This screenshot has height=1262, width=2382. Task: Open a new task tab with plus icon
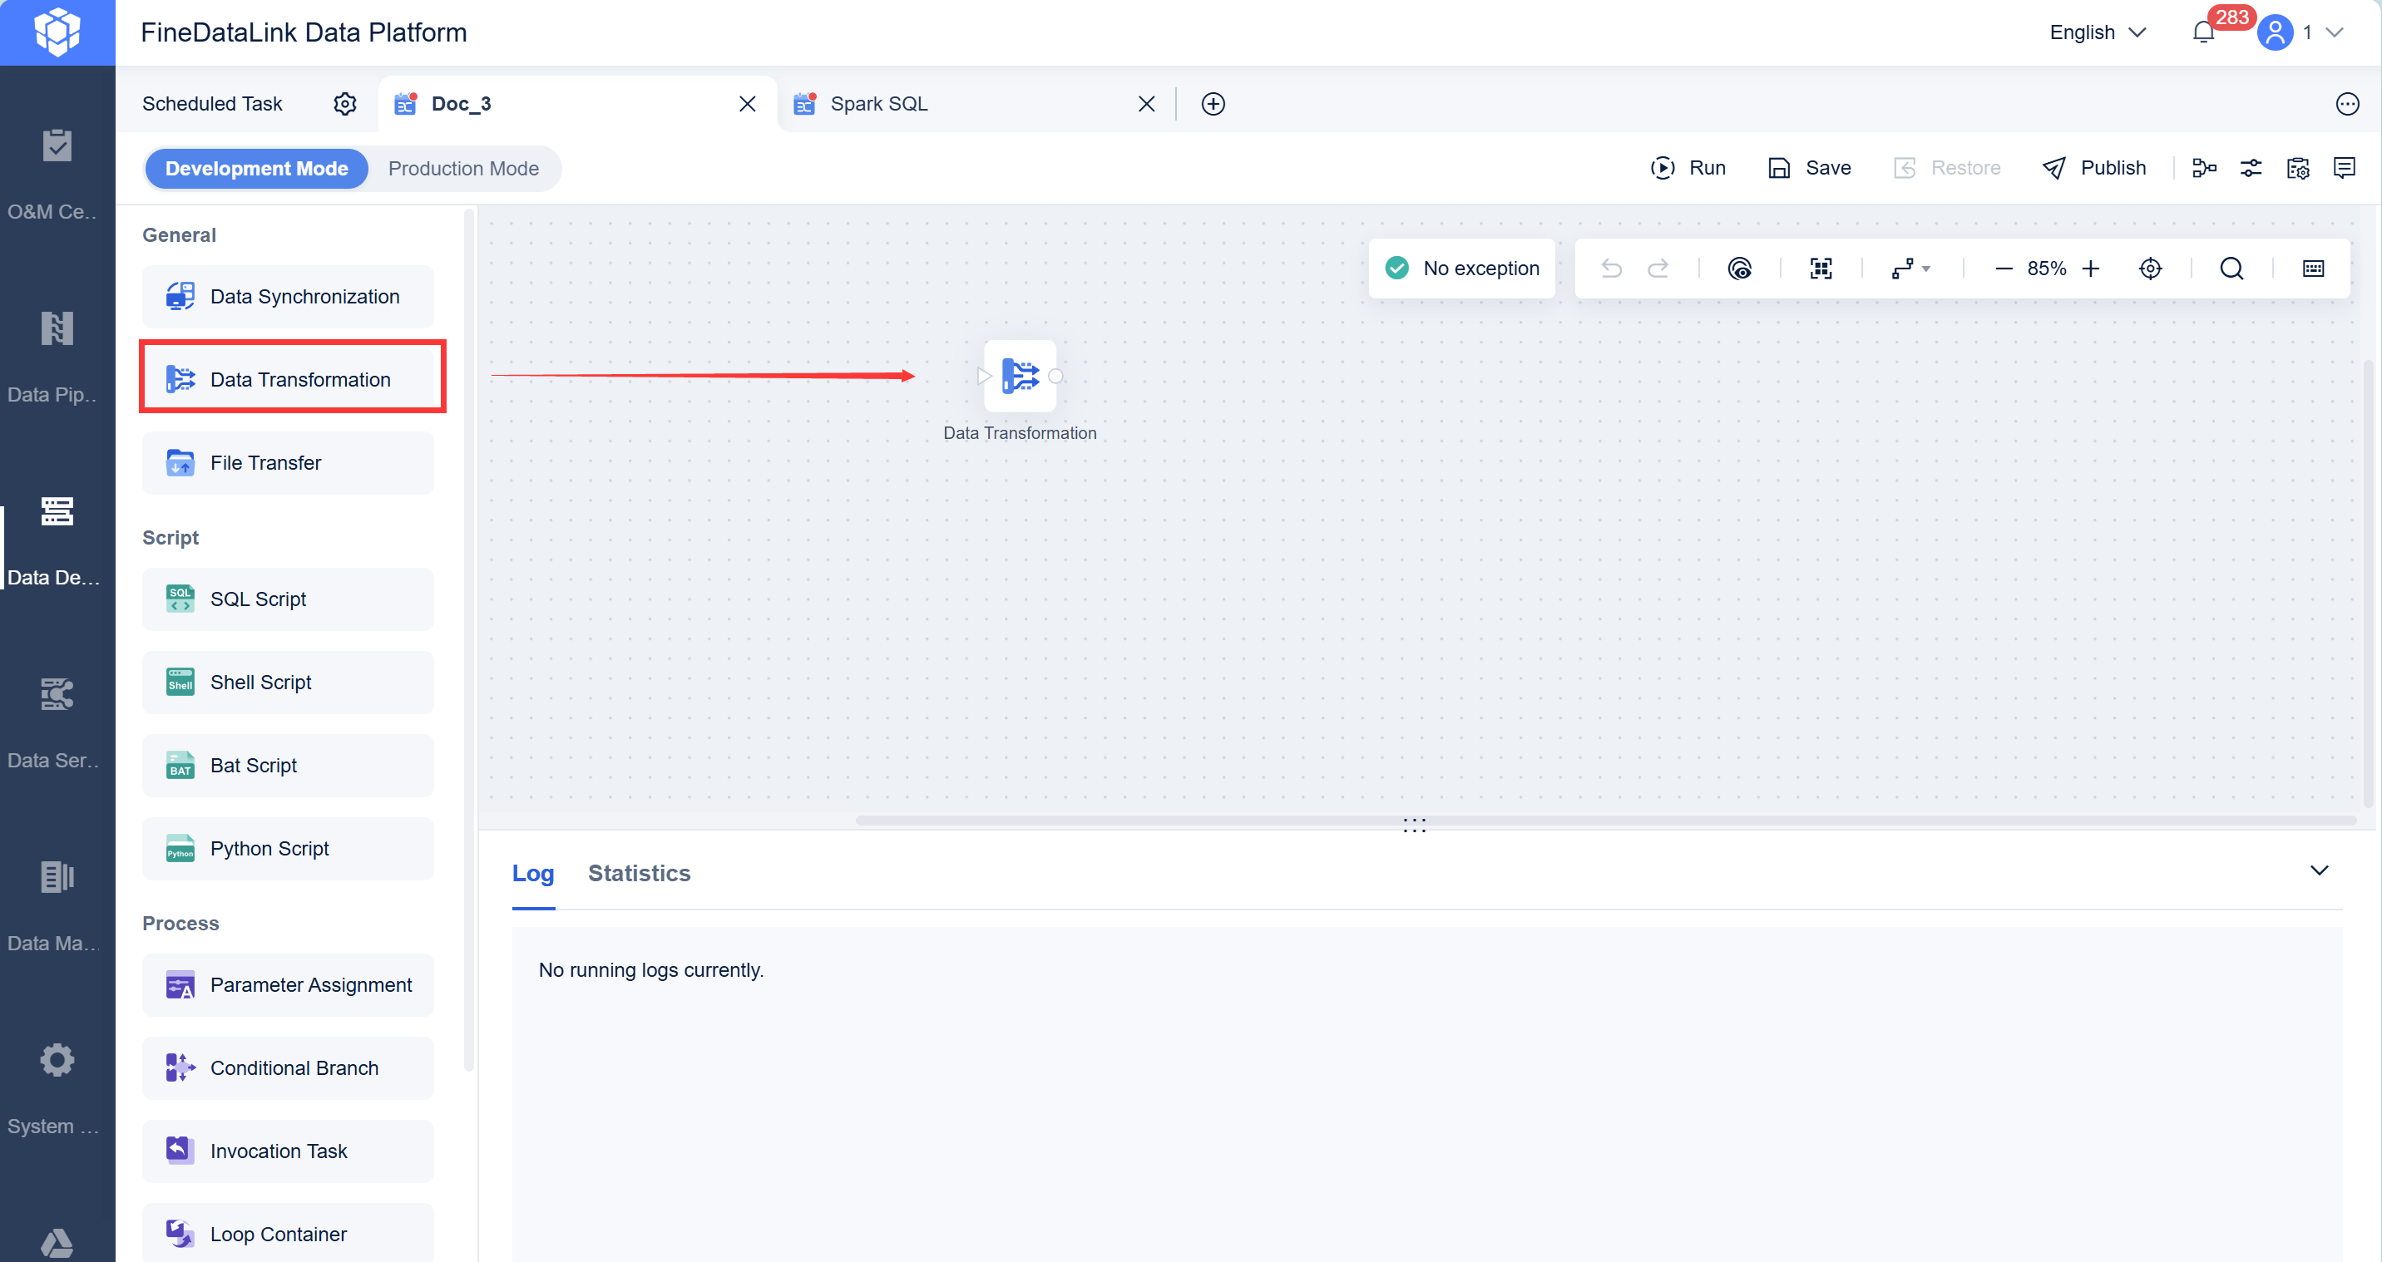point(1213,104)
